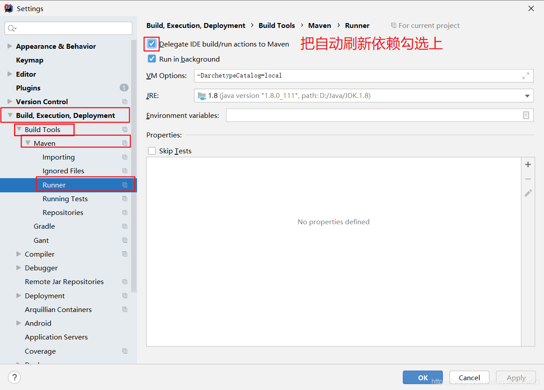
Task: Expand Appearance & Behavior section
Action: tap(10, 46)
